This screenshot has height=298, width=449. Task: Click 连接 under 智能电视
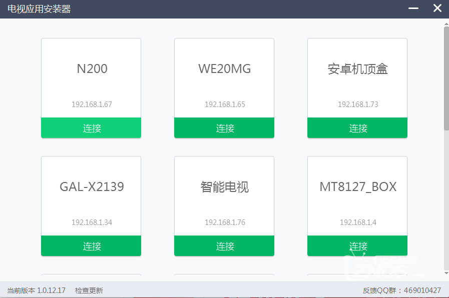click(224, 245)
